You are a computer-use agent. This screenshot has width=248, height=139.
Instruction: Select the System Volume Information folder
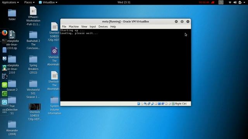(x=54, y=106)
